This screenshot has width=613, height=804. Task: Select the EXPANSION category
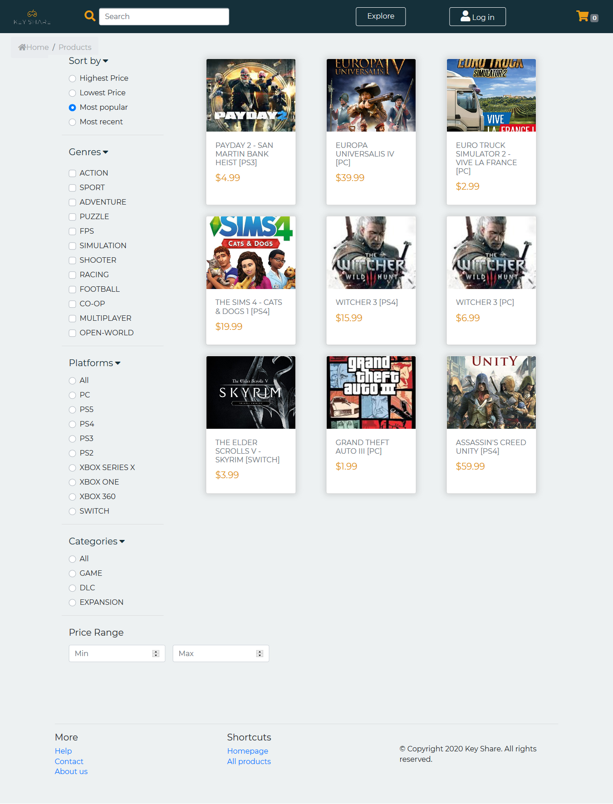(73, 603)
